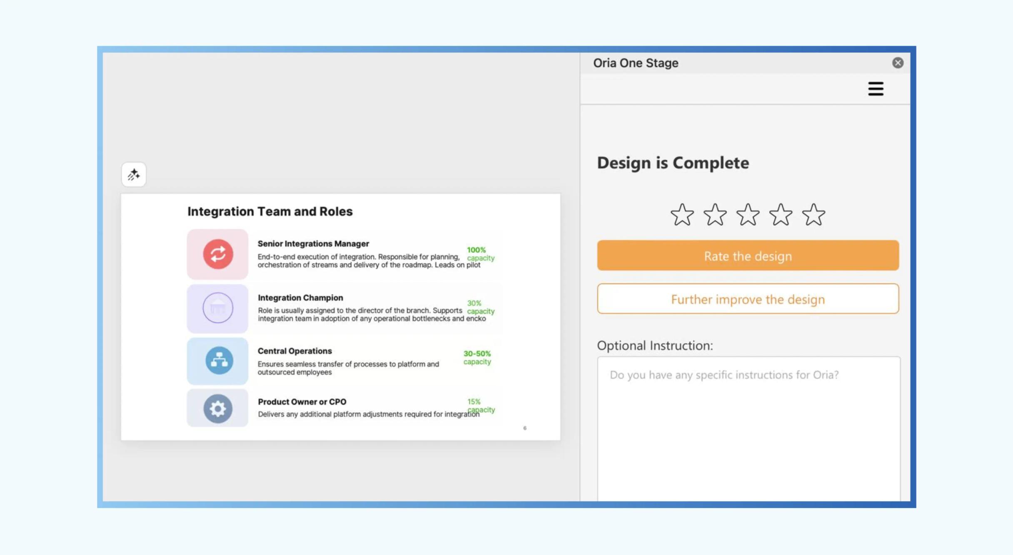Give a three-star rating
The width and height of the screenshot is (1013, 555).
point(748,215)
